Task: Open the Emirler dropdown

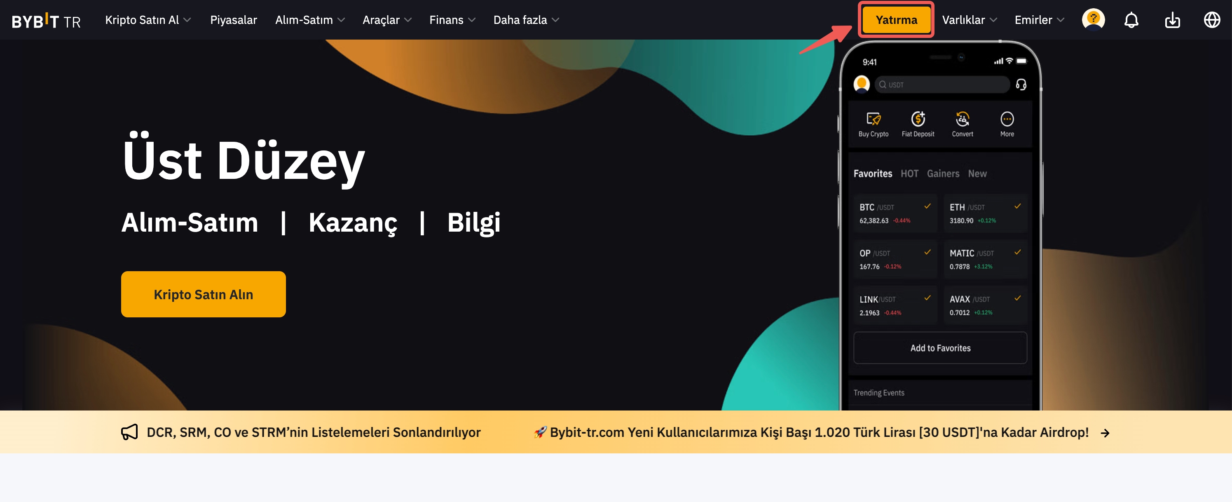Action: click(1039, 20)
